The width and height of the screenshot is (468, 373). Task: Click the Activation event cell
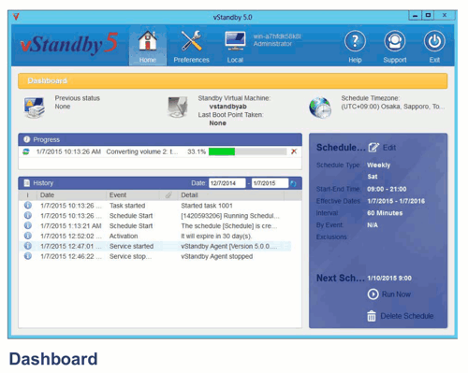tap(124, 236)
